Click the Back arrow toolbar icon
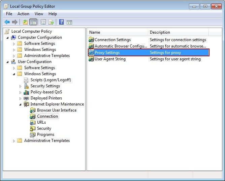Viewport: 225px width, 181px height. coord(7,22)
